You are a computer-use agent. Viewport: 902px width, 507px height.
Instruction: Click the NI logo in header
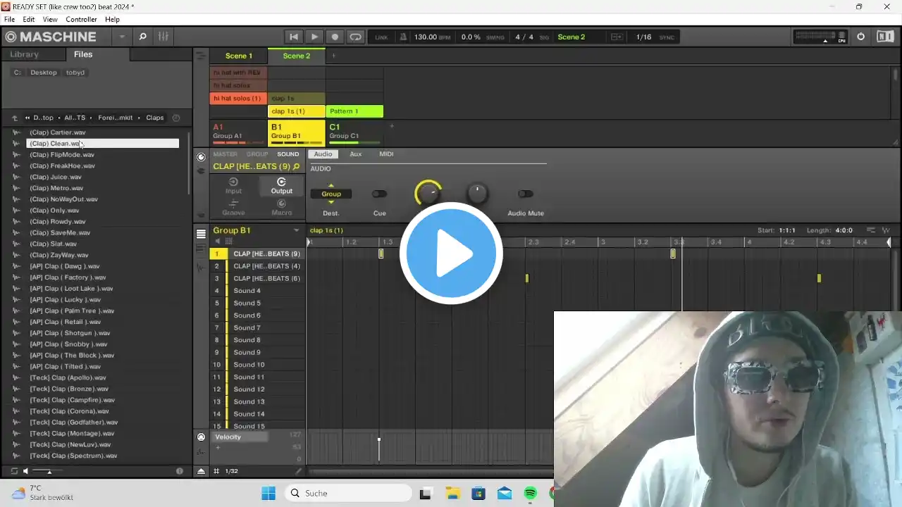tap(885, 37)
